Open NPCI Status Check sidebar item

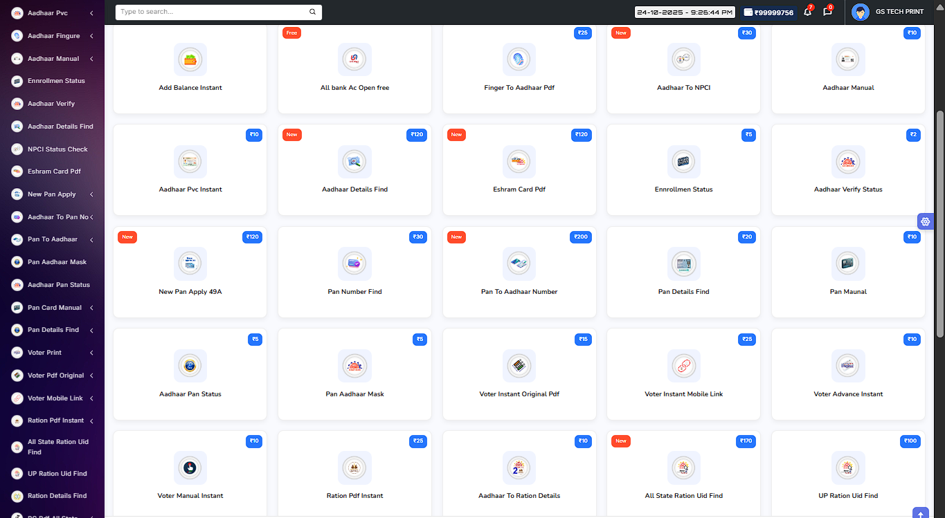(x=57, y=149)
